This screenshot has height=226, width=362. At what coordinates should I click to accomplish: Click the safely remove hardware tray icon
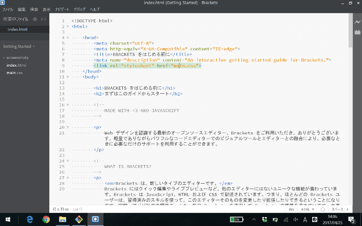275,220
